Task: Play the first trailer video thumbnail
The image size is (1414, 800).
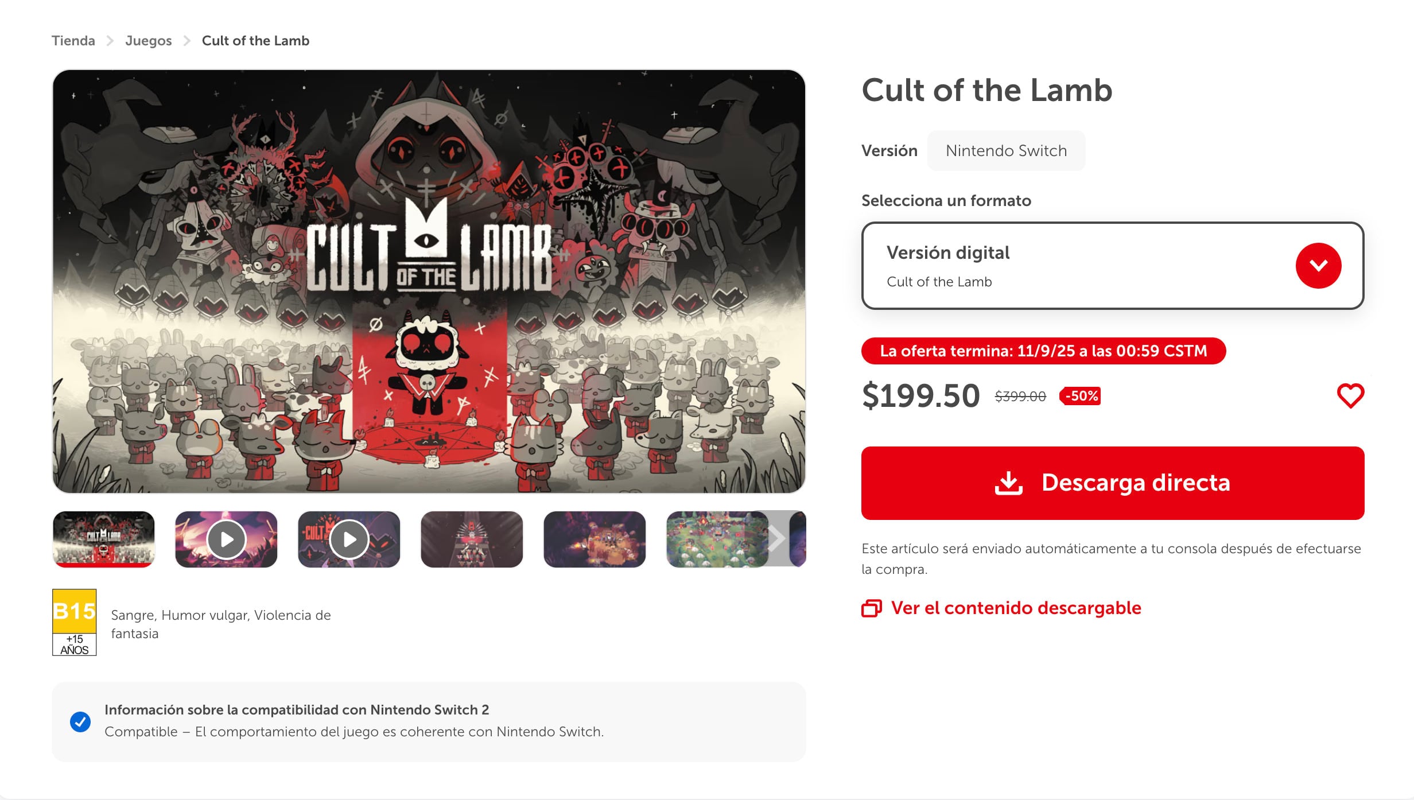Action: 226,539
